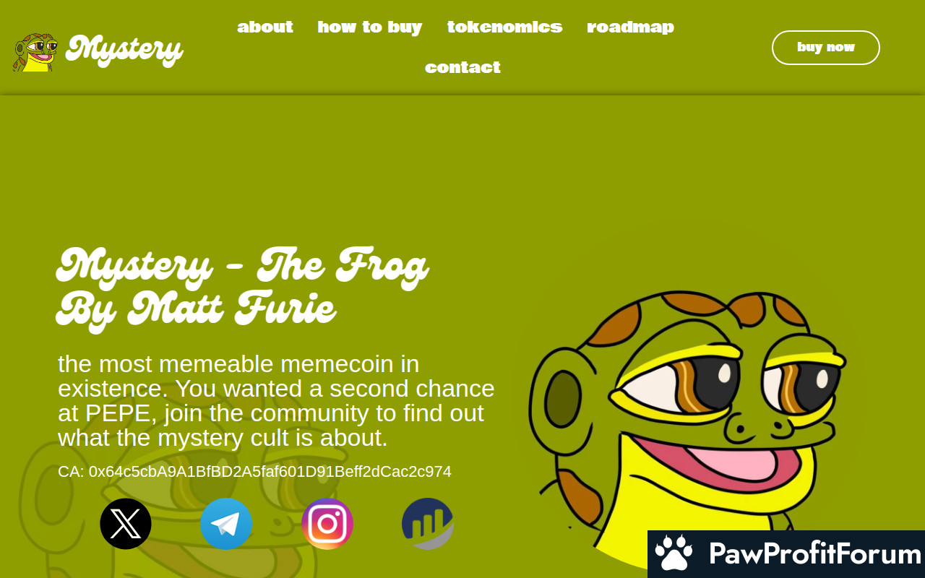Jump to the roadmap section

pyautogui.click(x=630, y=27)
